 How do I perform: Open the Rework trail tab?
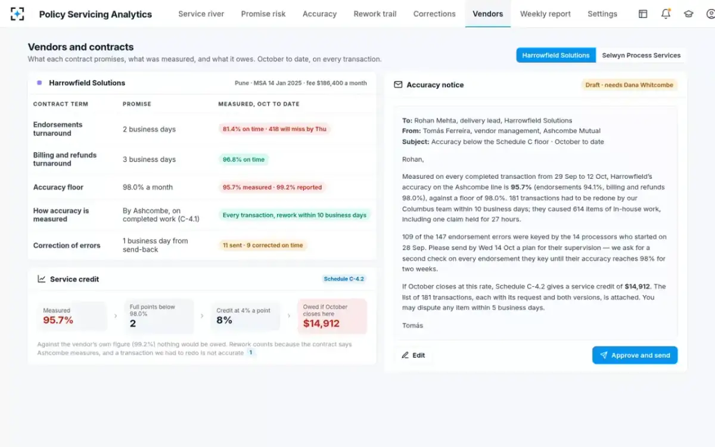pyautogui.click(x=375, y=14)
